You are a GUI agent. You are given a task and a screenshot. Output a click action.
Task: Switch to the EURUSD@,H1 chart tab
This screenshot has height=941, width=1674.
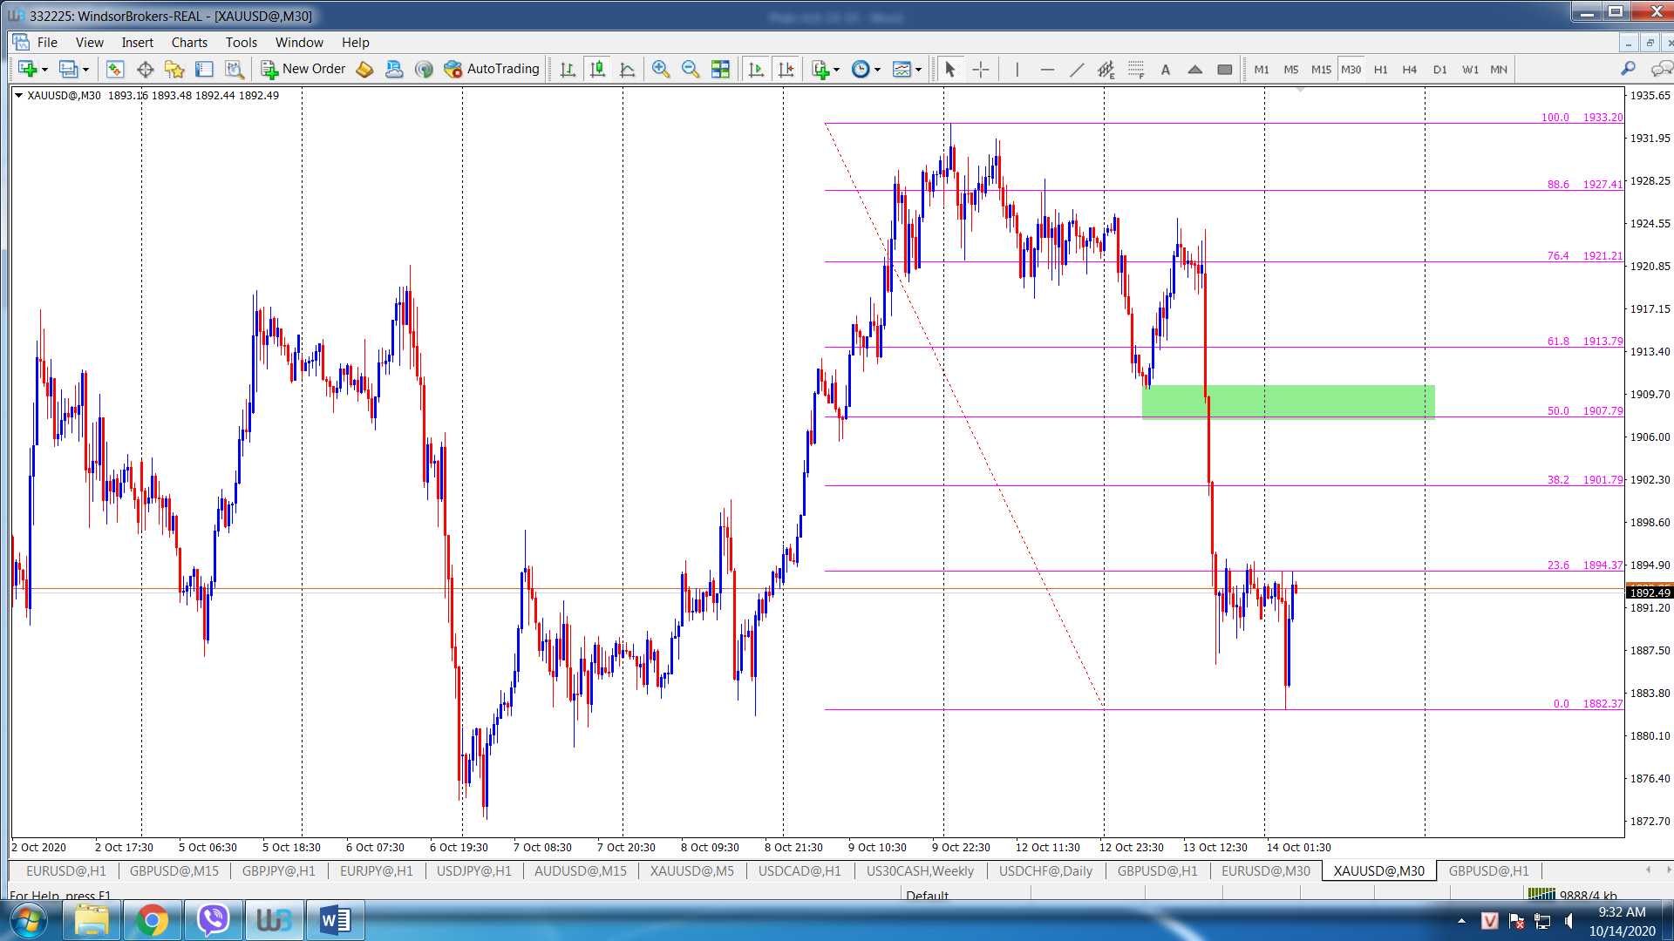(x=66, y=870)
